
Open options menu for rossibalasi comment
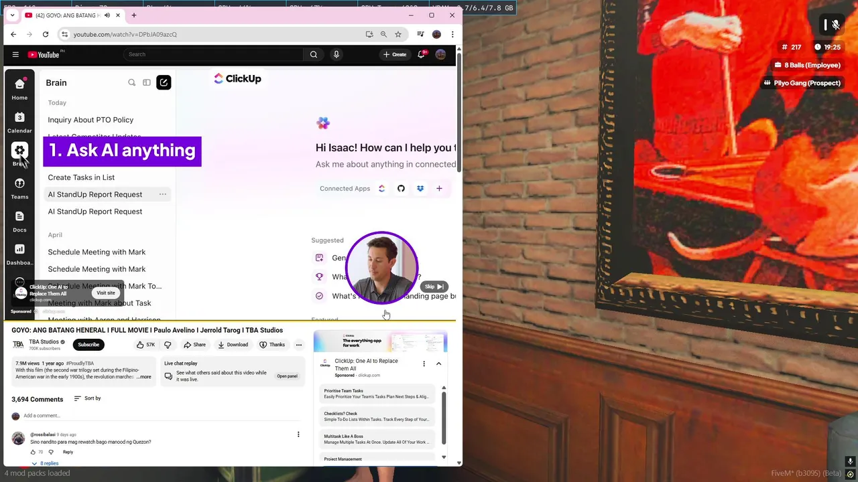click(298, 434)
